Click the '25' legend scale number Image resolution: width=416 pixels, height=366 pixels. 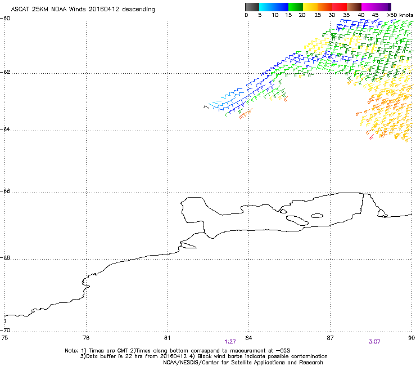[318, 15]
